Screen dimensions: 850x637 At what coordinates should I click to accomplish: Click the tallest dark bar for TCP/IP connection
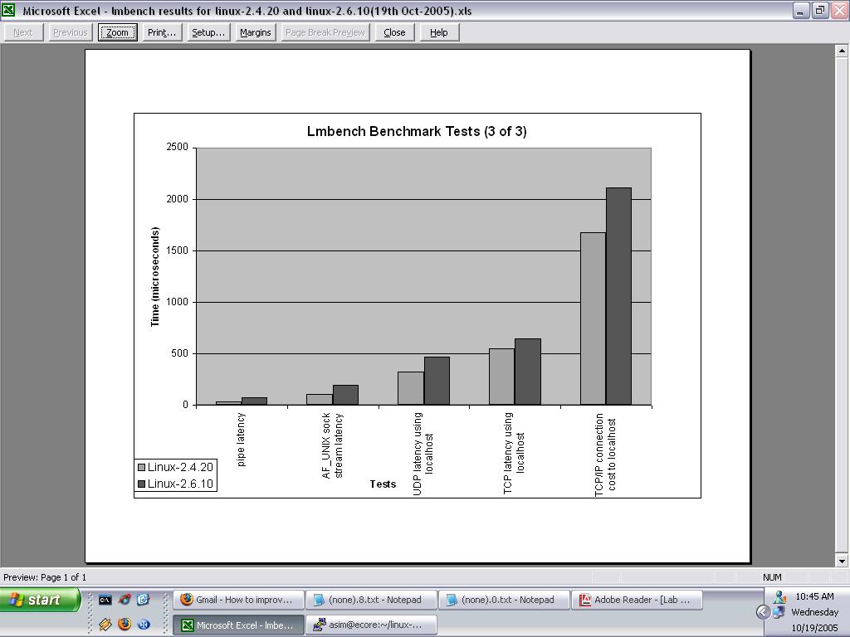[618, 296]
